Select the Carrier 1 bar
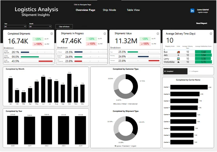The height and width of the screenshot is (152, 217). 189,87
